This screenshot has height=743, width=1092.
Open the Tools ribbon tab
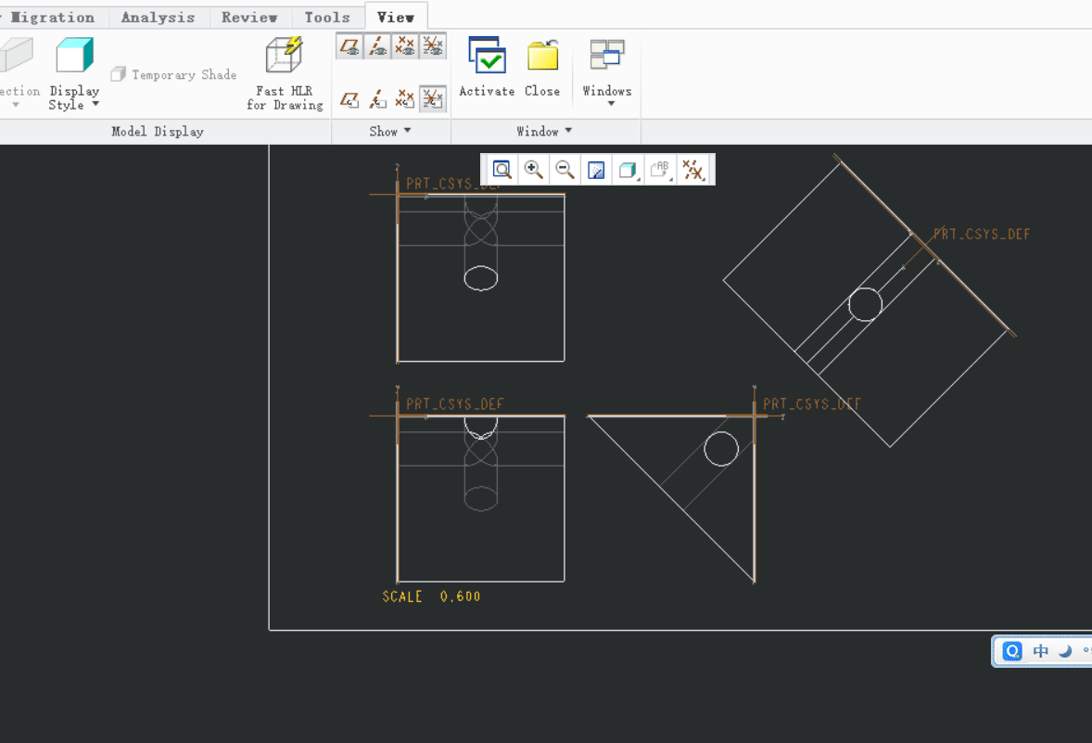(x=327, y=18)
